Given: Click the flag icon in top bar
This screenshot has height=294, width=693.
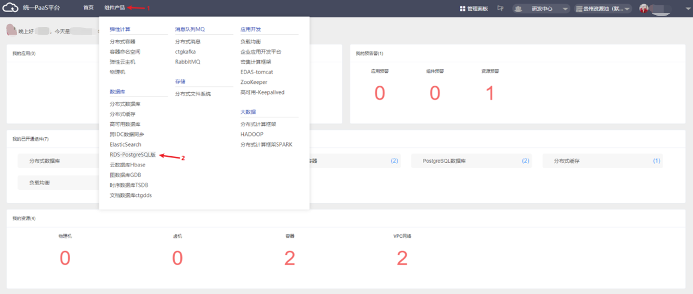Looking at the screenshot, I should tap(500, 8).
